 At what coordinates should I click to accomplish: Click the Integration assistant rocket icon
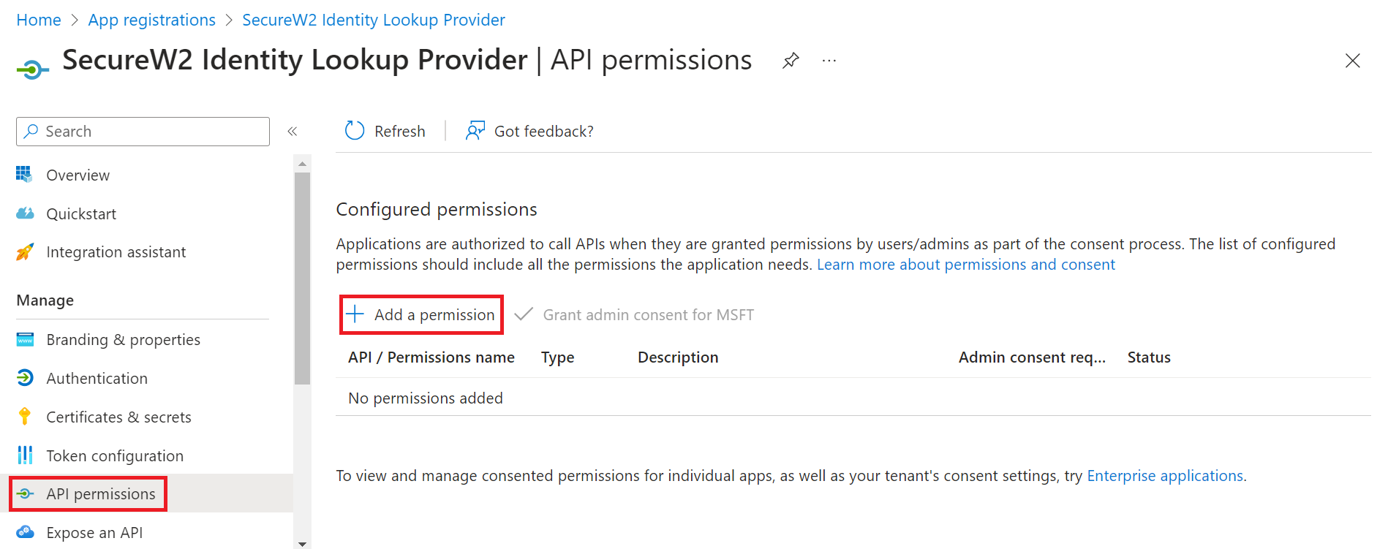pos(25,252)
